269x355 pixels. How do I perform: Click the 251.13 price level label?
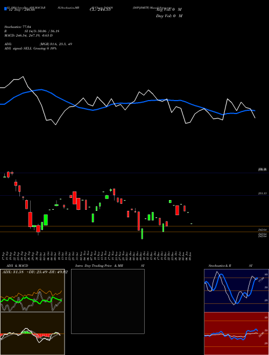[263, 194]
